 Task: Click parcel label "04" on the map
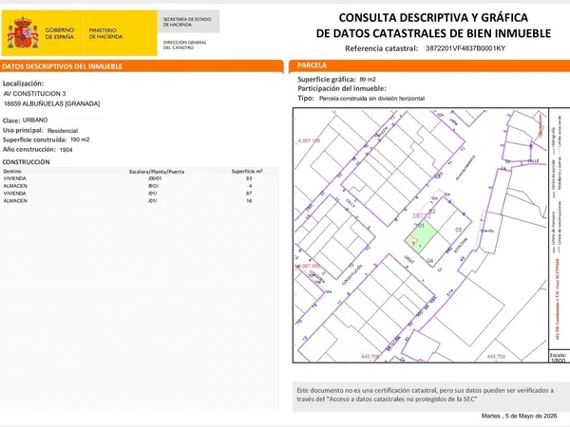click(429, 260)
